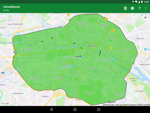Tap the exclamation info icon
This screenshot has width=150, height=113.
132,8
